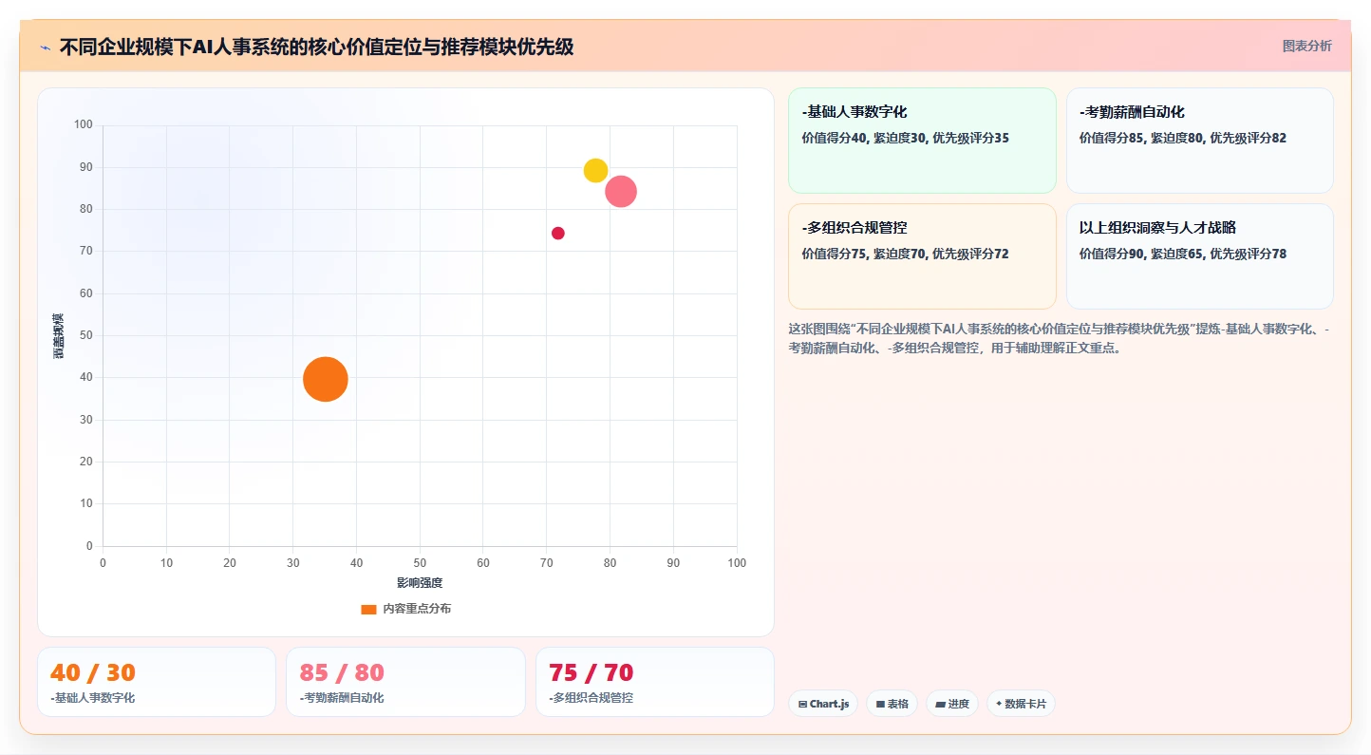This screenshot has height=755, width=1371.
Task: Toggle the 内容重点分布 legend swatch
Action: (368, 609)
